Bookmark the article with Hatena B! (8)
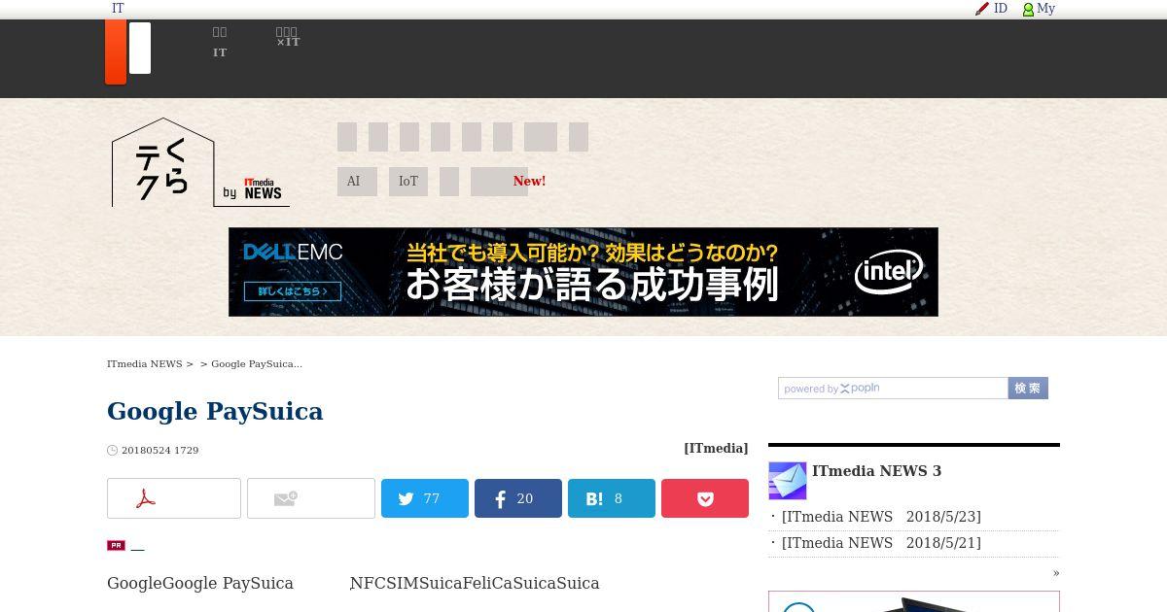 click(612, 498)
